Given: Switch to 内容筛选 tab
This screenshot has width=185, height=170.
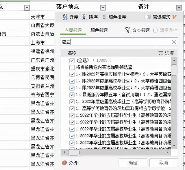Looking at the screenshot, I should pyautogui.click(x=73, y=30).
